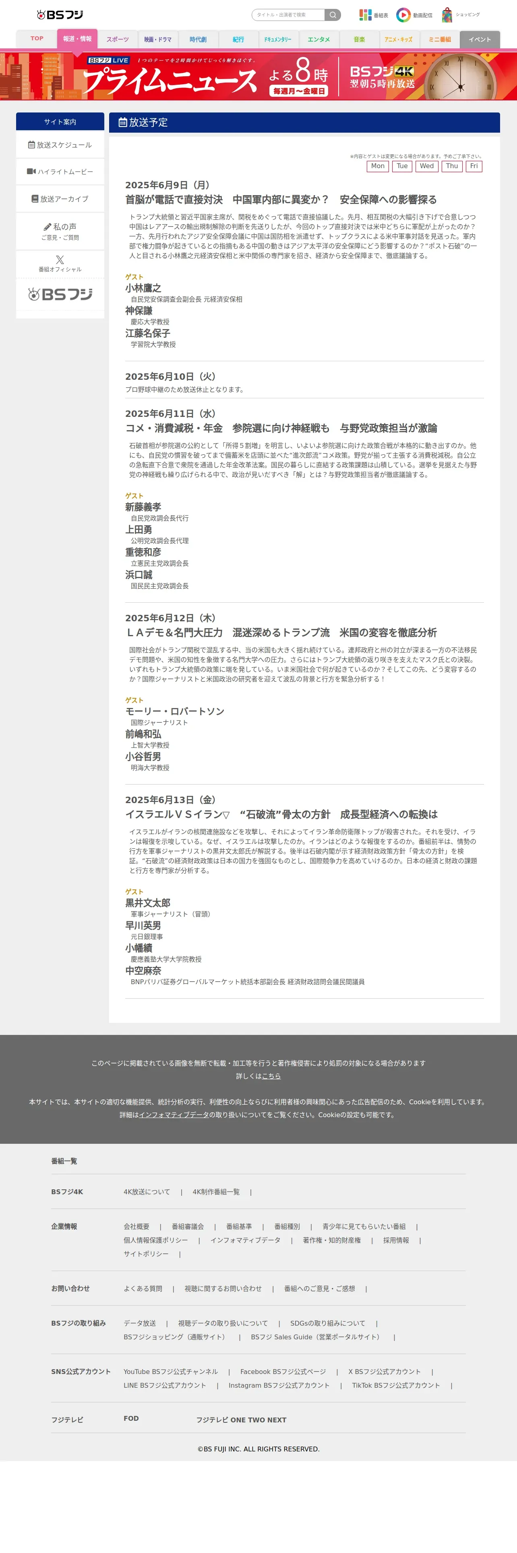Switch to the 音楽 tab

359,39
